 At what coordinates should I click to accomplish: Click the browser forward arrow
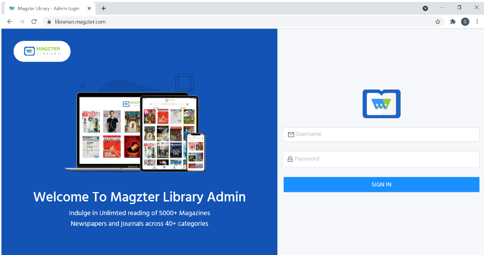(21, 21)
